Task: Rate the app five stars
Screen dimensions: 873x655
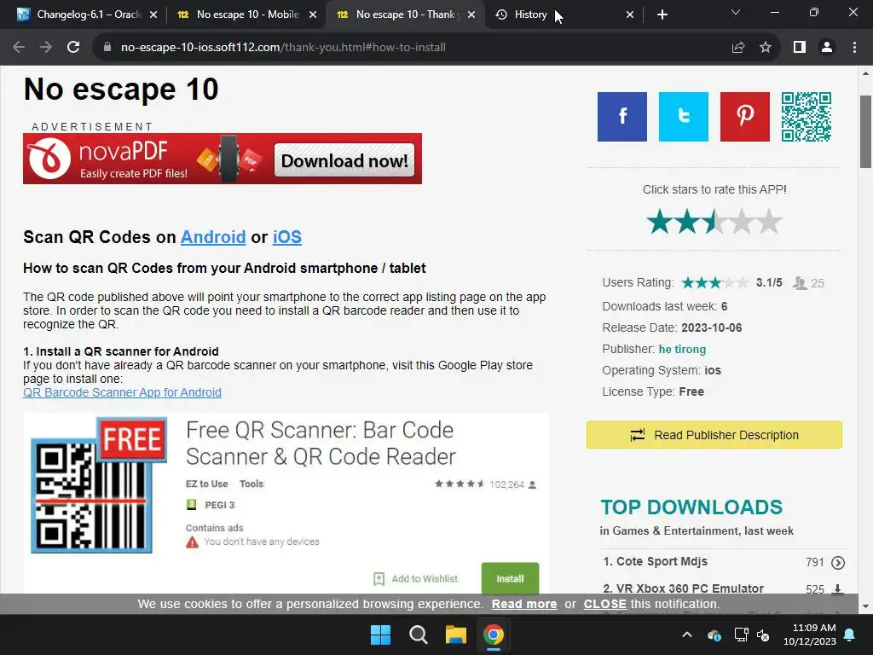Action: click(x=769, y=222)
